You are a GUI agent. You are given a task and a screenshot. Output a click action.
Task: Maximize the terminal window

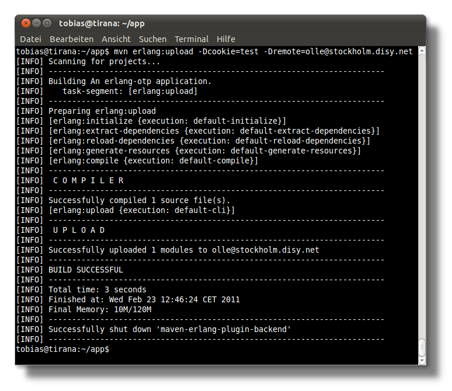(47, 23)
